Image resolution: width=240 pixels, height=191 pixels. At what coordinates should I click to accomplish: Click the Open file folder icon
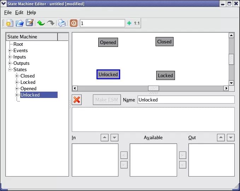pos(19,23)
